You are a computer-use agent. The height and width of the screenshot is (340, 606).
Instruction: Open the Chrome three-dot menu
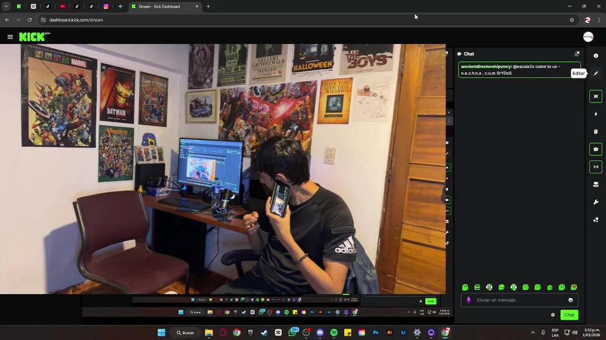click(599, 20)
